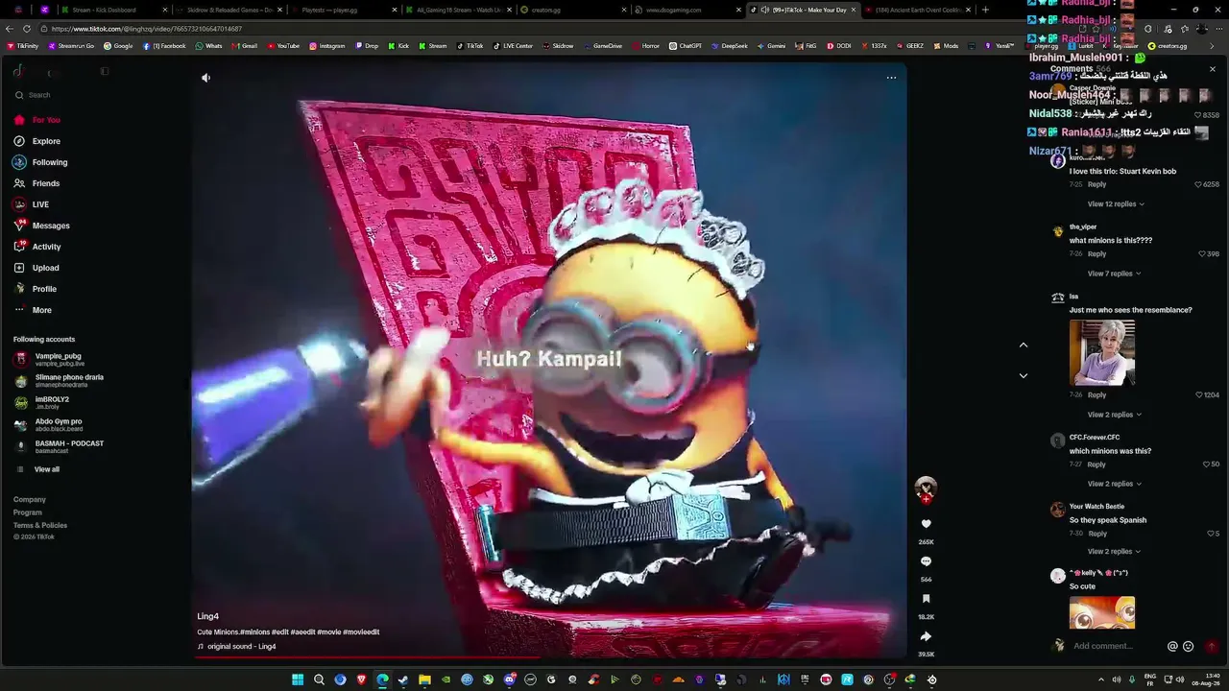This screenshot has height=691, width=1229.
Task: Open comments via speech bubble icon
Action: point(926,561)
